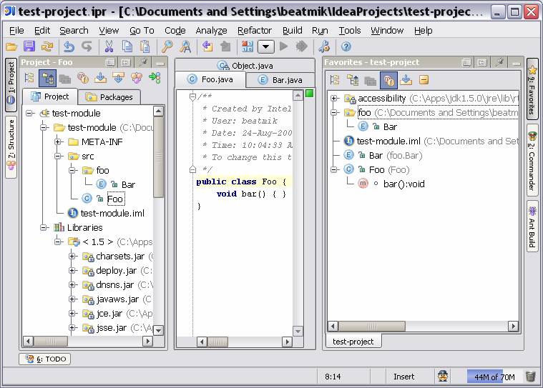Collapse the top-level test-module node in Project tree
This screenshot has width=543, height=388.
(x=29, y=113)
